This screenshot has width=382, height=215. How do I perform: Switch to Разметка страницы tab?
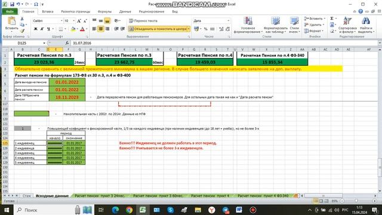point(76,11)
